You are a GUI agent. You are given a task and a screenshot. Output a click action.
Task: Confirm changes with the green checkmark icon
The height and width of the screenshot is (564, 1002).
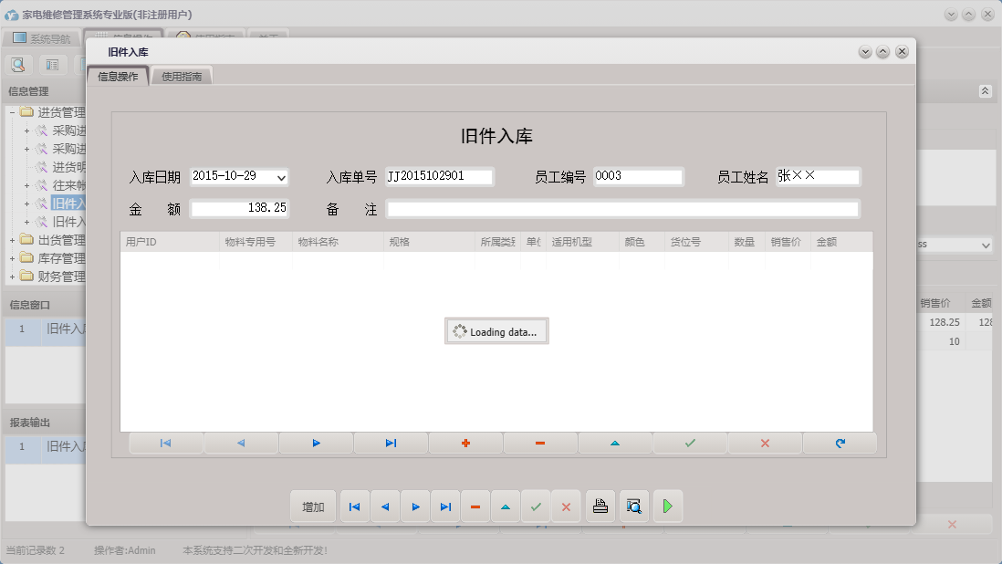click(691, 443)
